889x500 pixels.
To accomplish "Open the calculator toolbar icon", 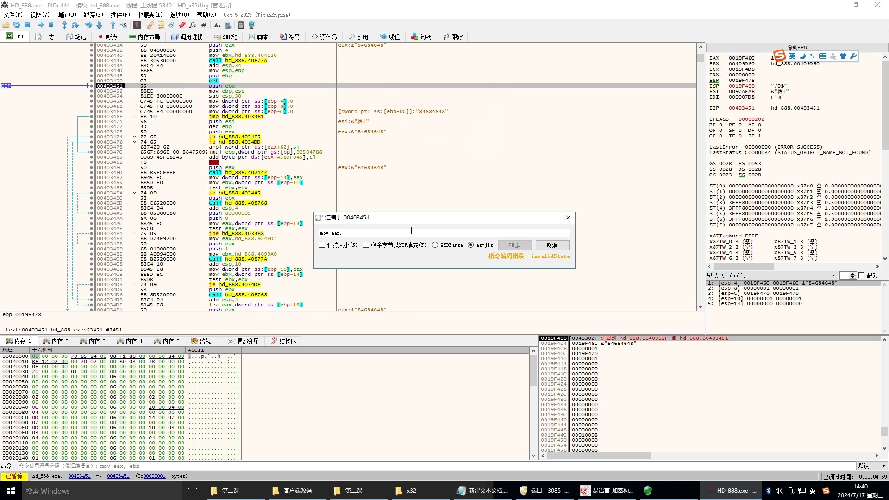I will [241, 25].
